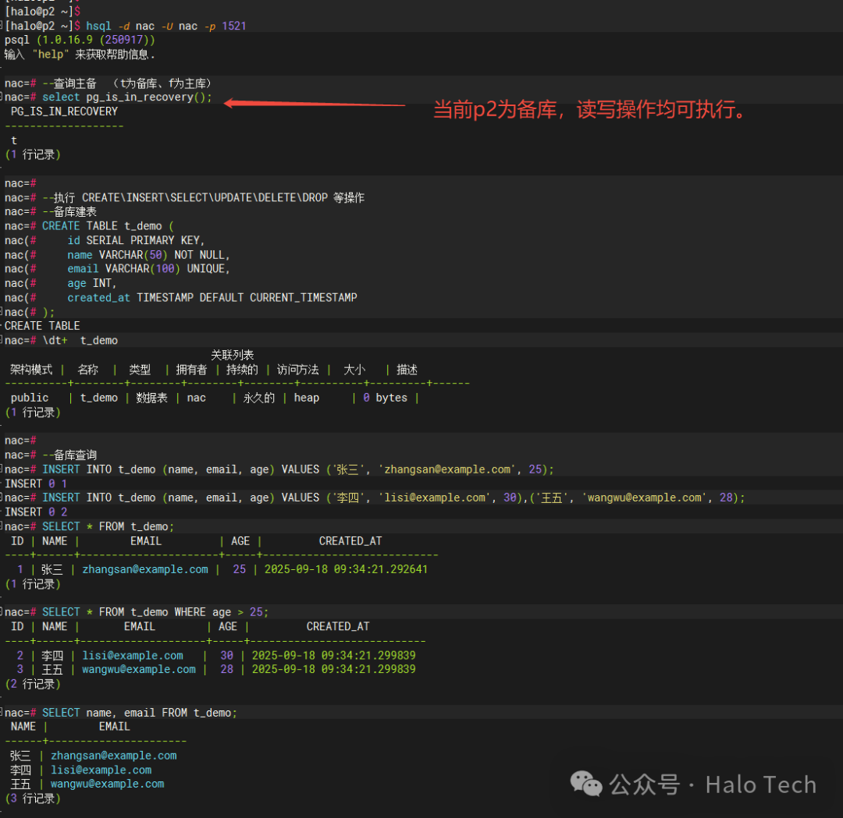Click the "永久的" persistence cell
843x818 pixels.
259,398
